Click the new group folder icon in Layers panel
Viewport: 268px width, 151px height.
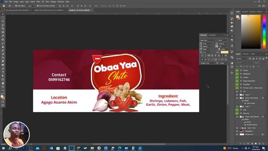pyautogui.click(x=256, y=143)
